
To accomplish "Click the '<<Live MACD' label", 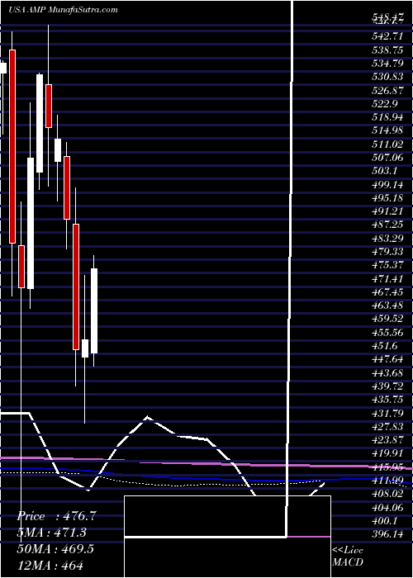I will pyautogui.click(x=348, y=556).
